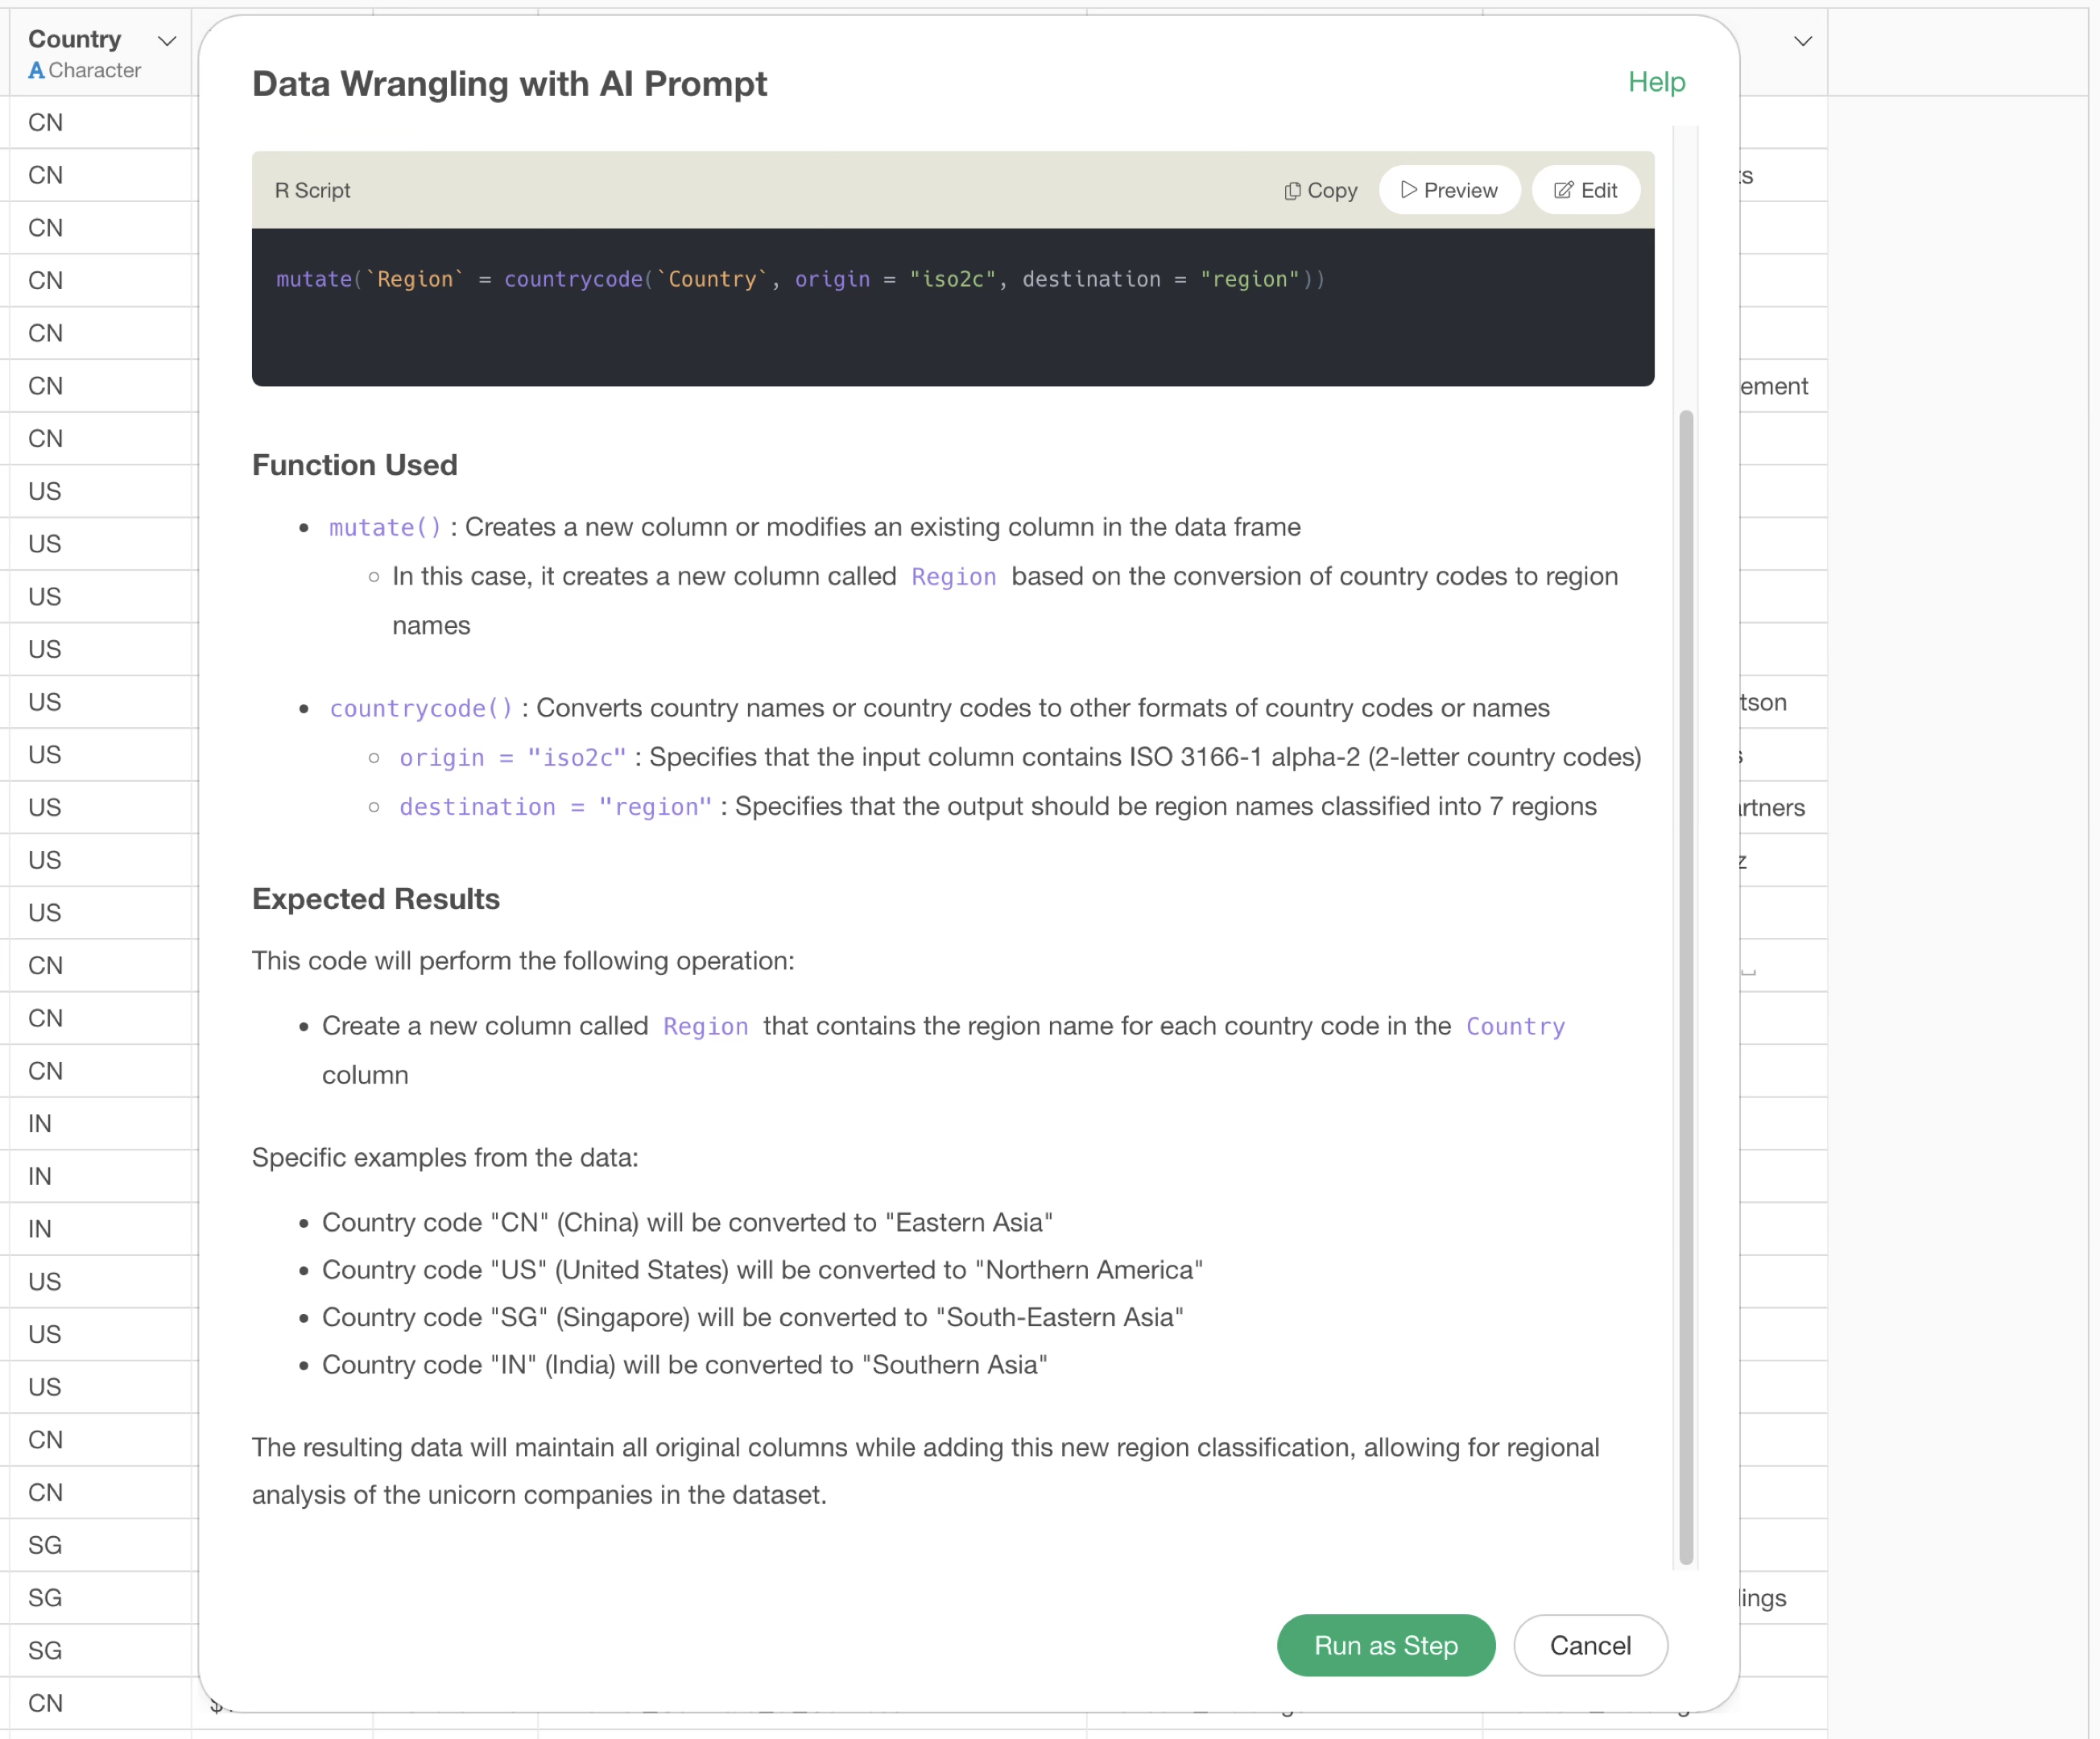
Task: Select the first CN cell in Country column
Action: click(x=46, y=122)
